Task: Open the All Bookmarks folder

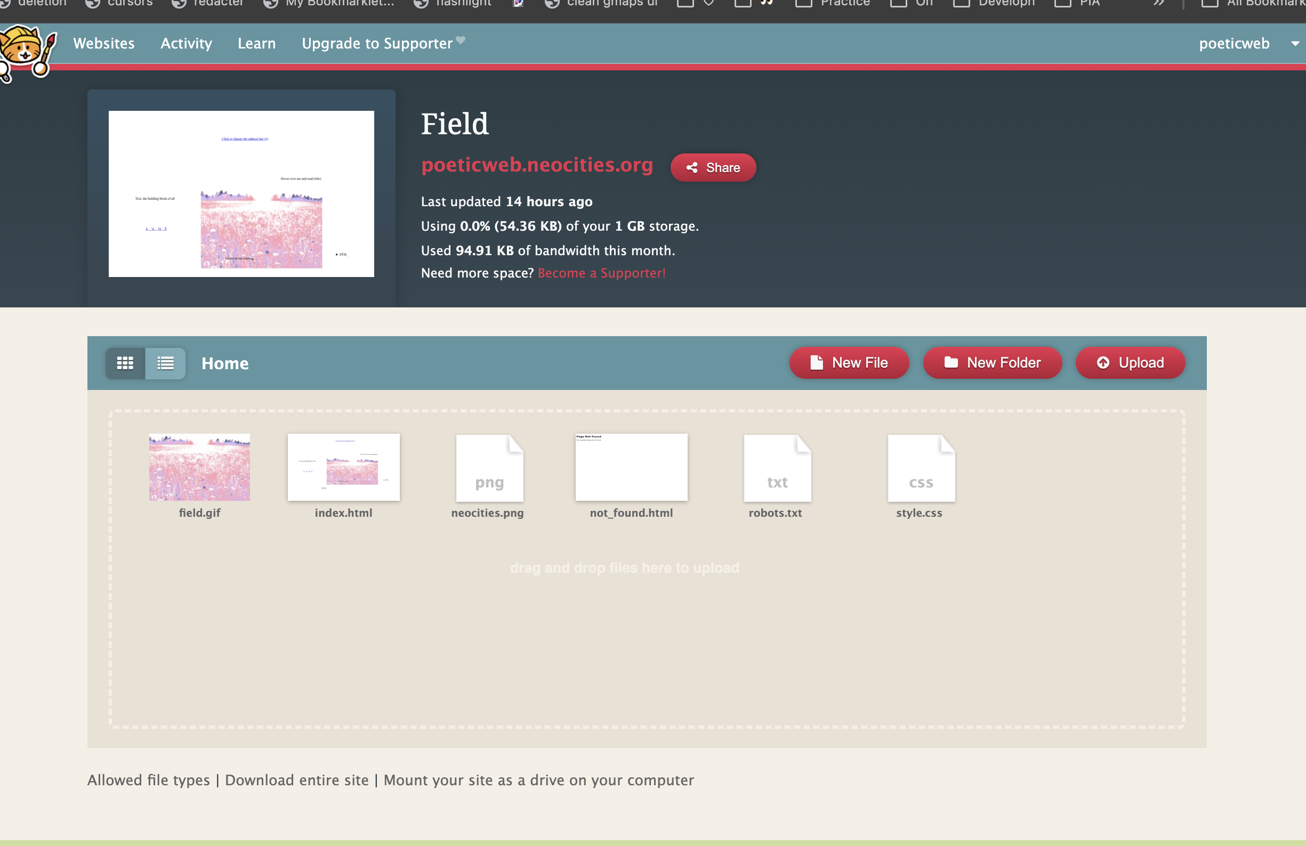Action: tap(1256, 3)
